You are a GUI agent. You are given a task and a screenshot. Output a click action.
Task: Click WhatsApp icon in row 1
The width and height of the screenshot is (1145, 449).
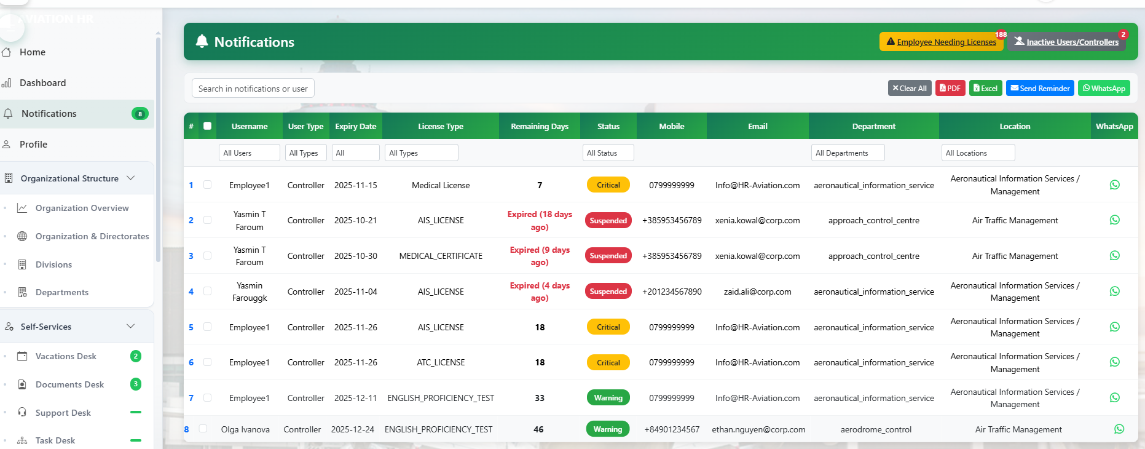[x=1114, y=185]
